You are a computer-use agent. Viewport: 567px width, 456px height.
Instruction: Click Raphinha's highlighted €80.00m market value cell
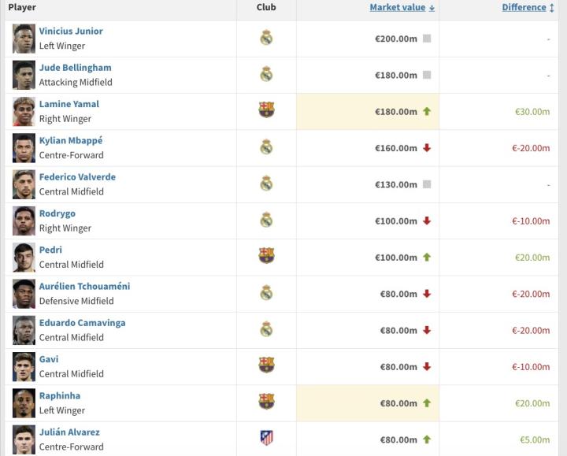[368, 402]
